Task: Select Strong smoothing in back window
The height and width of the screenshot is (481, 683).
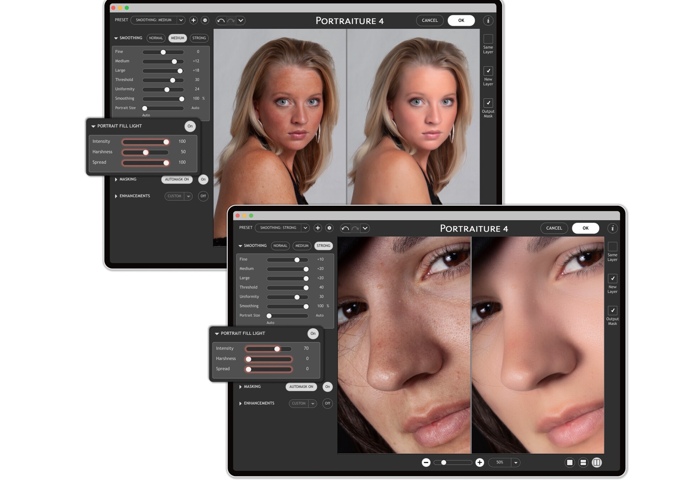Action: [x=199, y=38]
